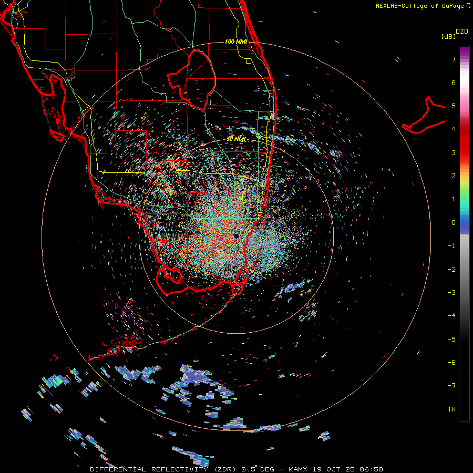Screen dimensions: 473x473
Task: Click the purple top of the color bar
Action: [464, 52]
